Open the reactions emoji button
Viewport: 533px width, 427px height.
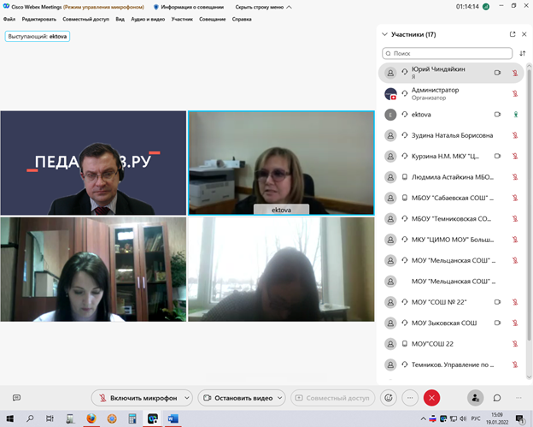[389, 398]
